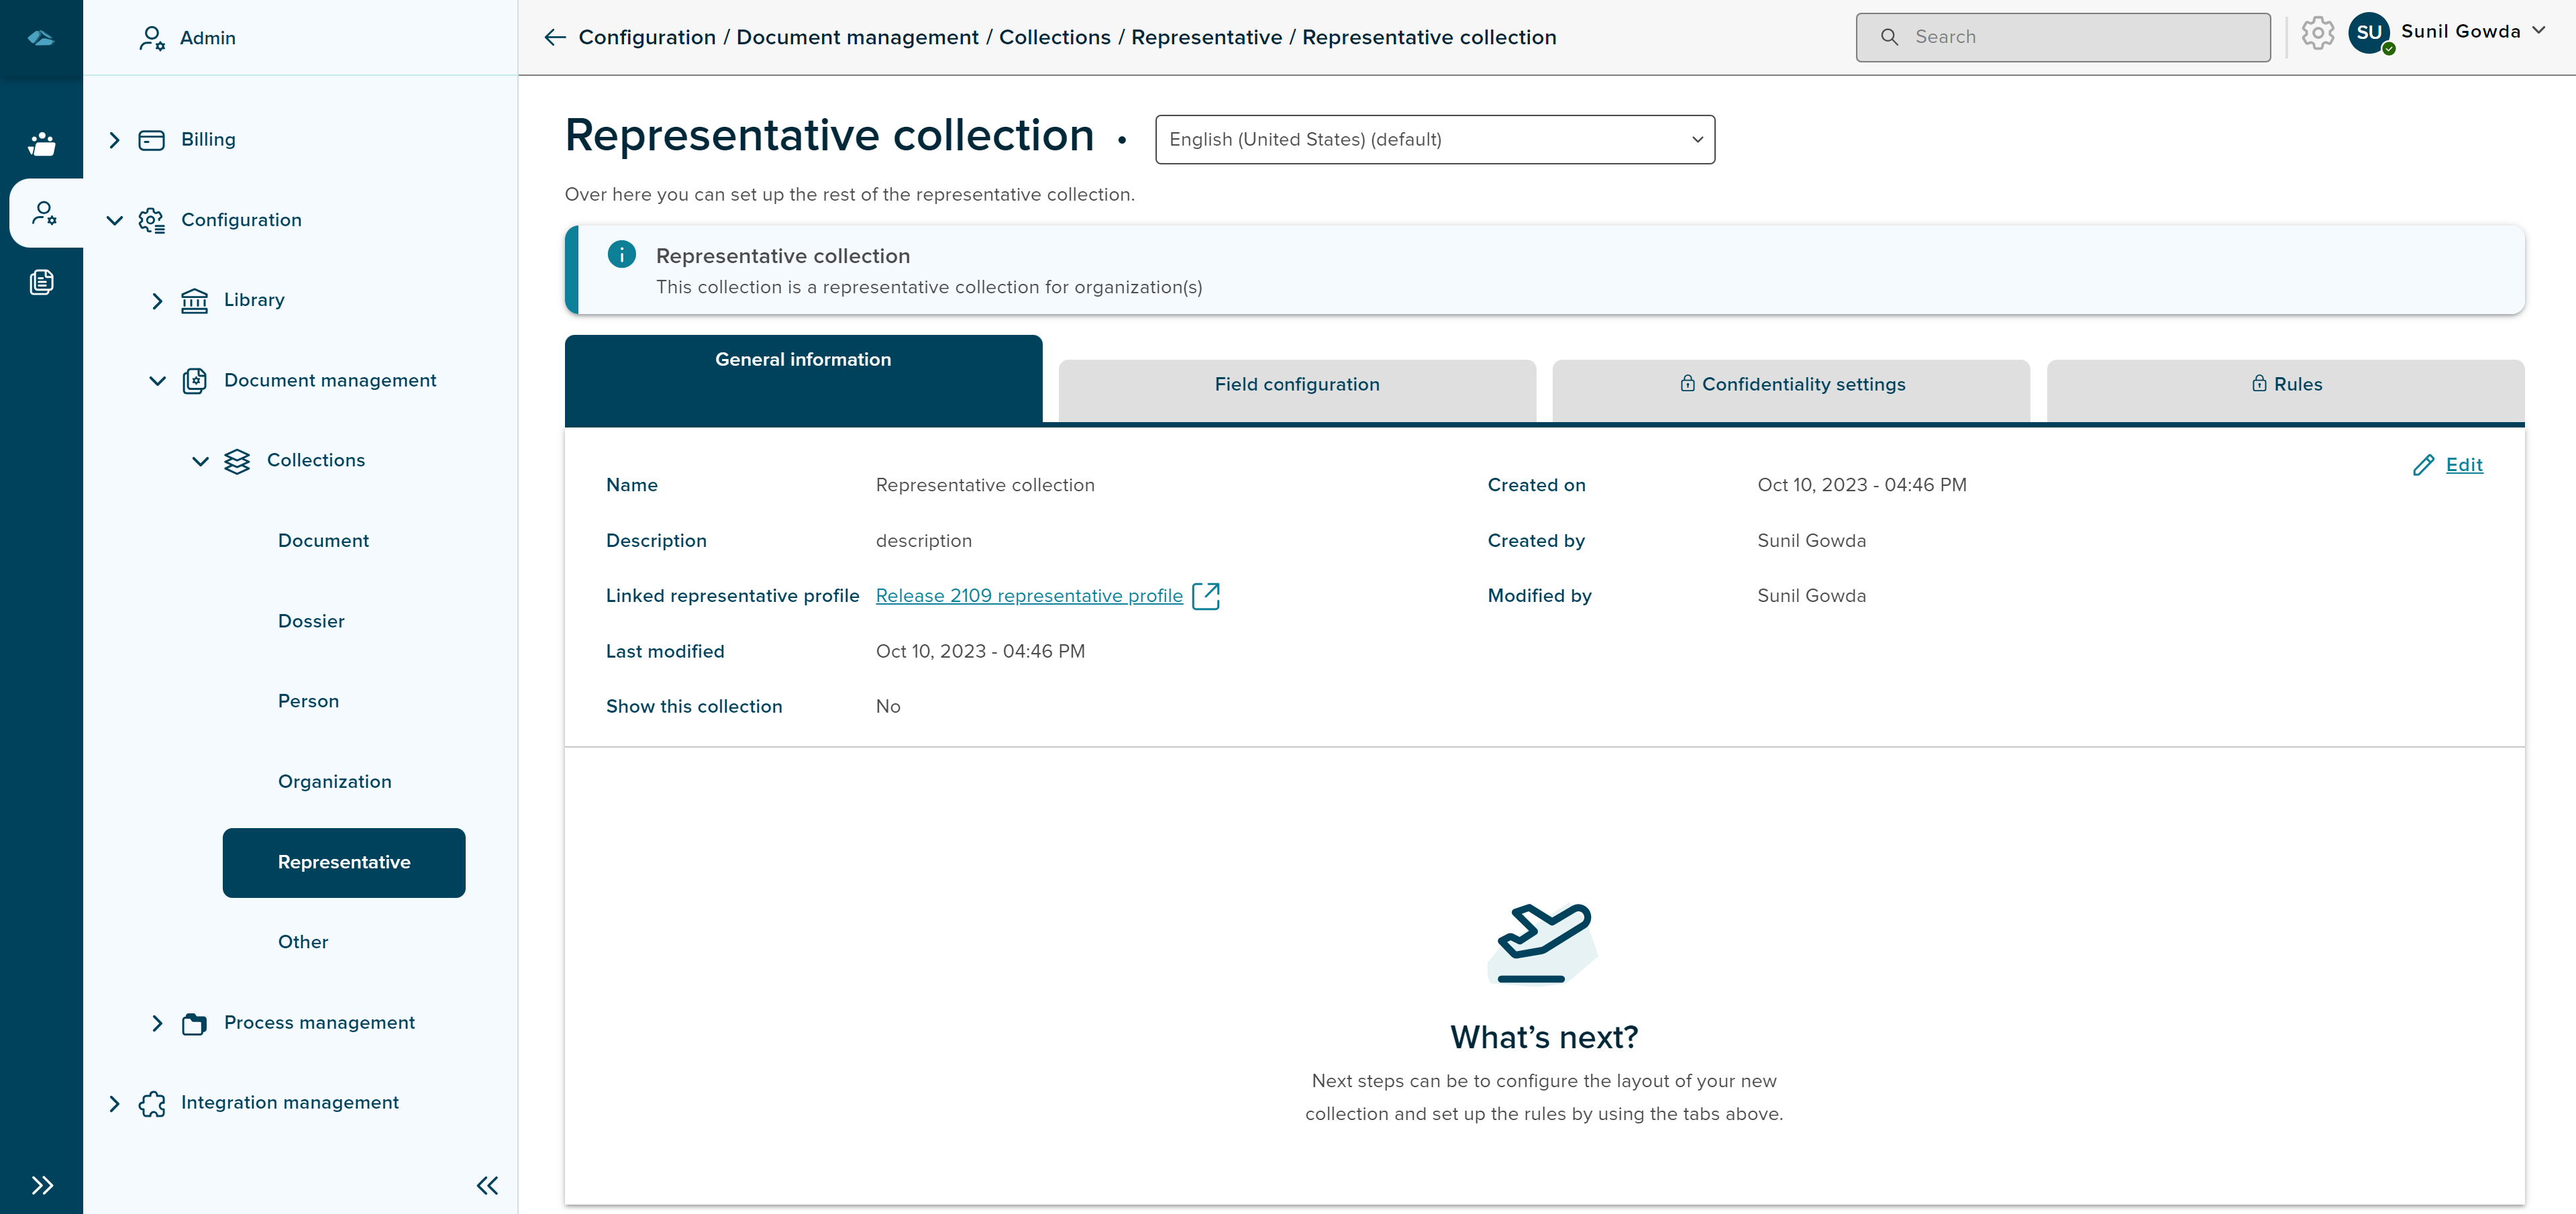
Task: Select Organization in Collections tree
Action: click(x=334, y=782)
